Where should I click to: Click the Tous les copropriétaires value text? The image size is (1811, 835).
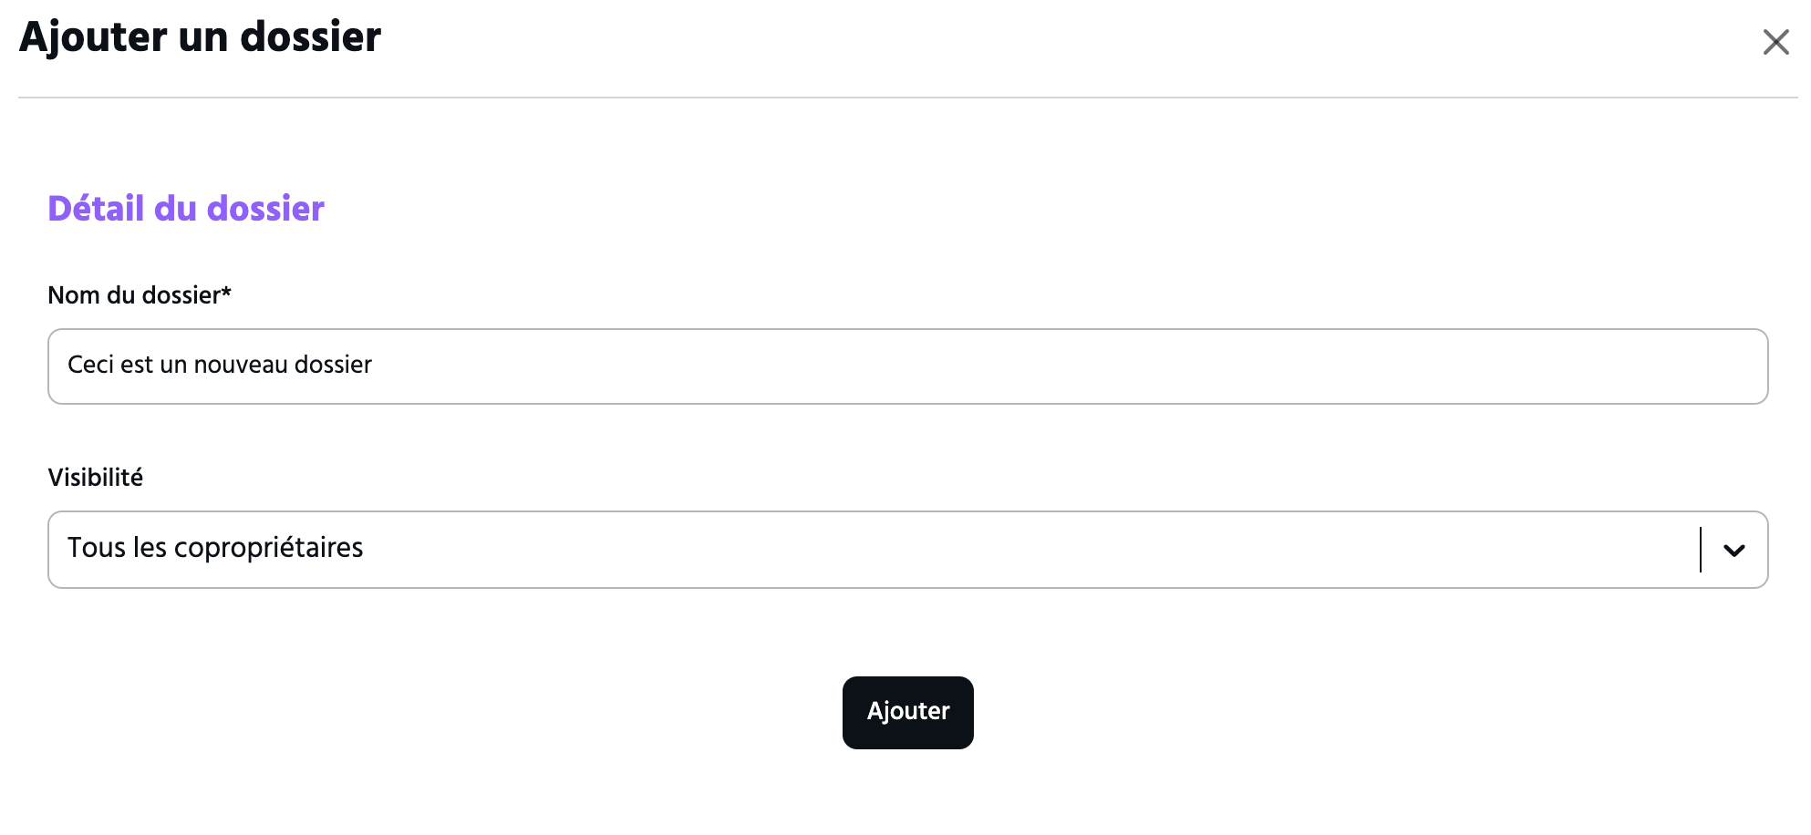(215, 548)
